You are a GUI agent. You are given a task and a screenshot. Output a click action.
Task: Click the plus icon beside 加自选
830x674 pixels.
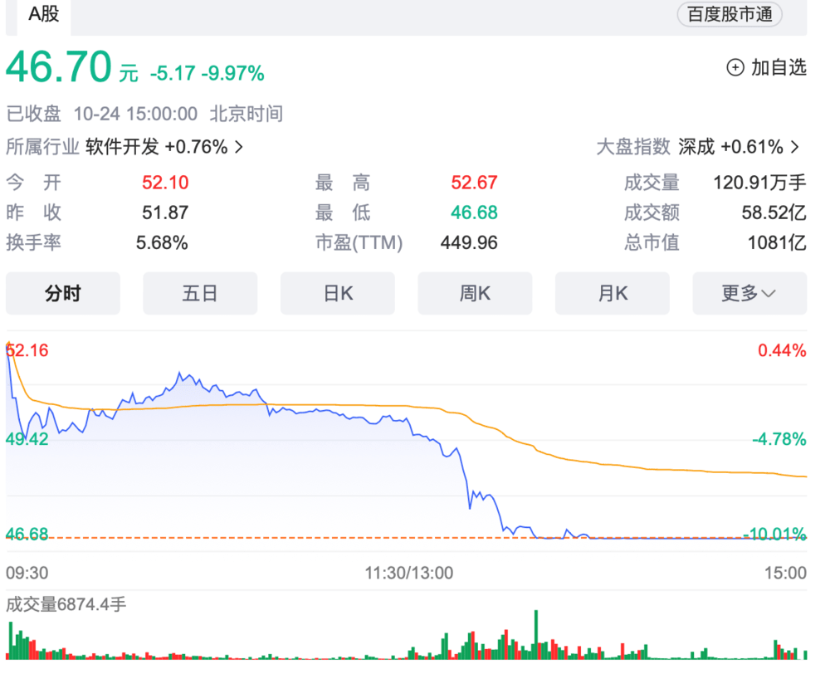[735, 68]
